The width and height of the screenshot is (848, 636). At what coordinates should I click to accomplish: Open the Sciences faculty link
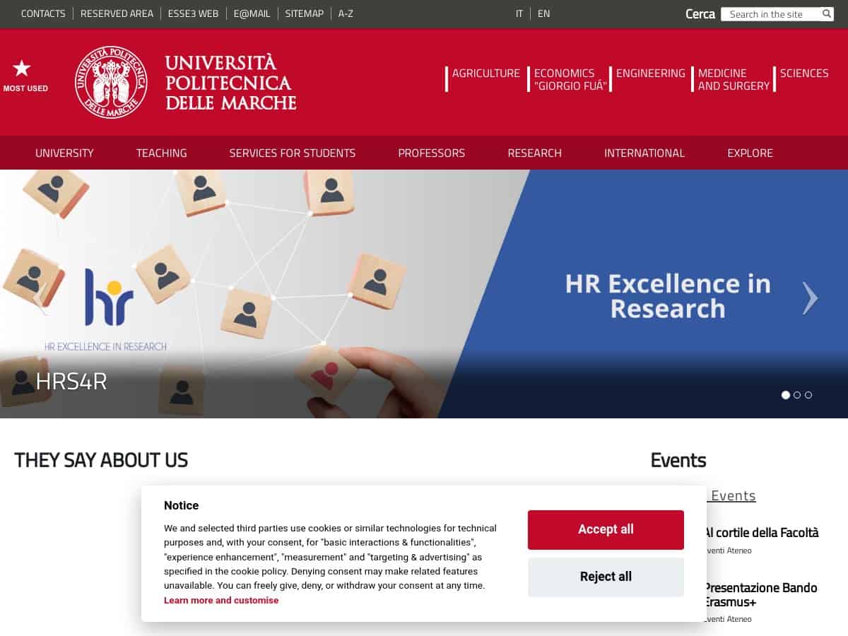coord(804,73)
